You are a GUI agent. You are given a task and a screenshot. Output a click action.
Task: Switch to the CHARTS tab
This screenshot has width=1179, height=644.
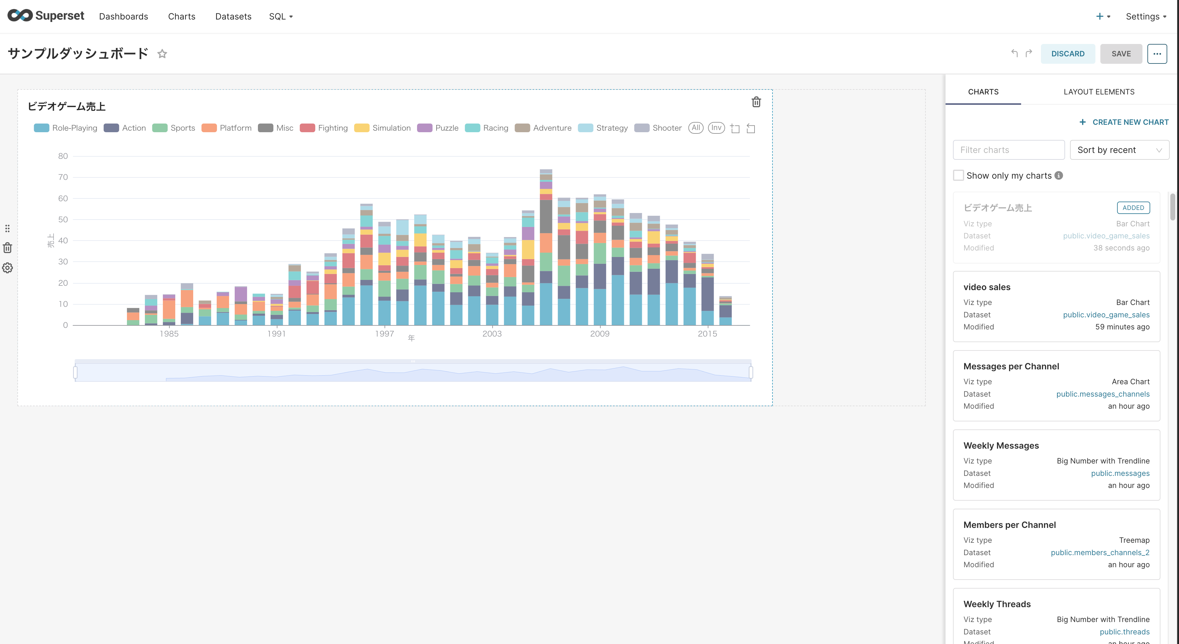click(983, 92)
